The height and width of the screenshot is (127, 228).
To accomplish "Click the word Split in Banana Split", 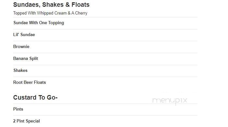I will tap(34, 59).
